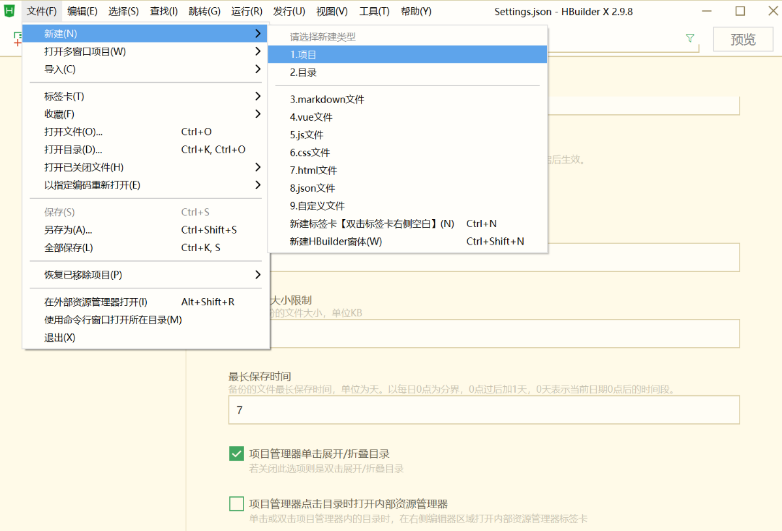This screenshot has width=782, height=531.
Task: Choose 另存为(A)... menu entry
Action: (146, 230)
